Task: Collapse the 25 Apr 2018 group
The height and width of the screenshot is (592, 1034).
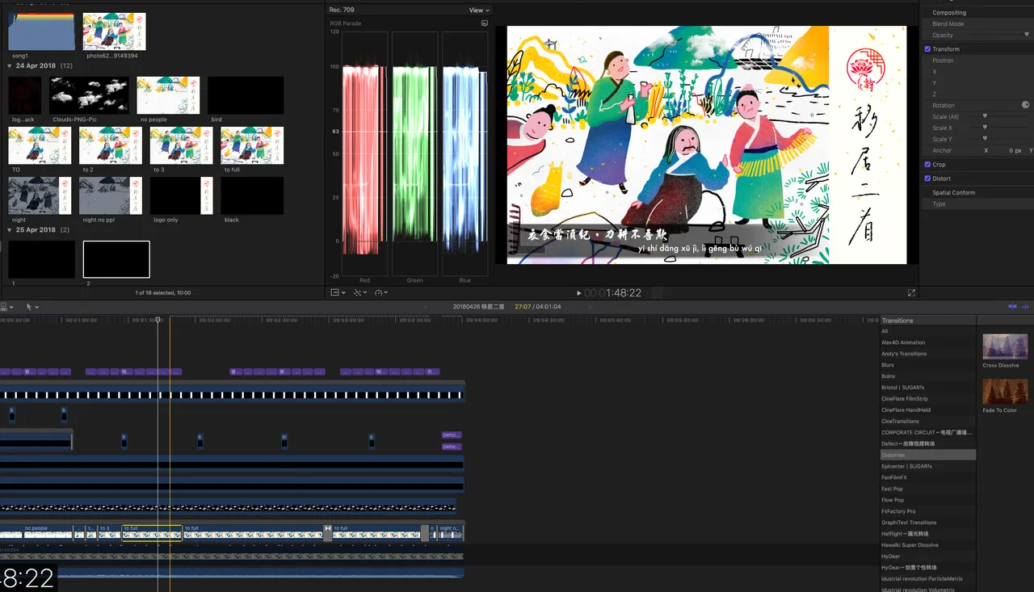Action: pyautogui.click(x=10, y=229)
